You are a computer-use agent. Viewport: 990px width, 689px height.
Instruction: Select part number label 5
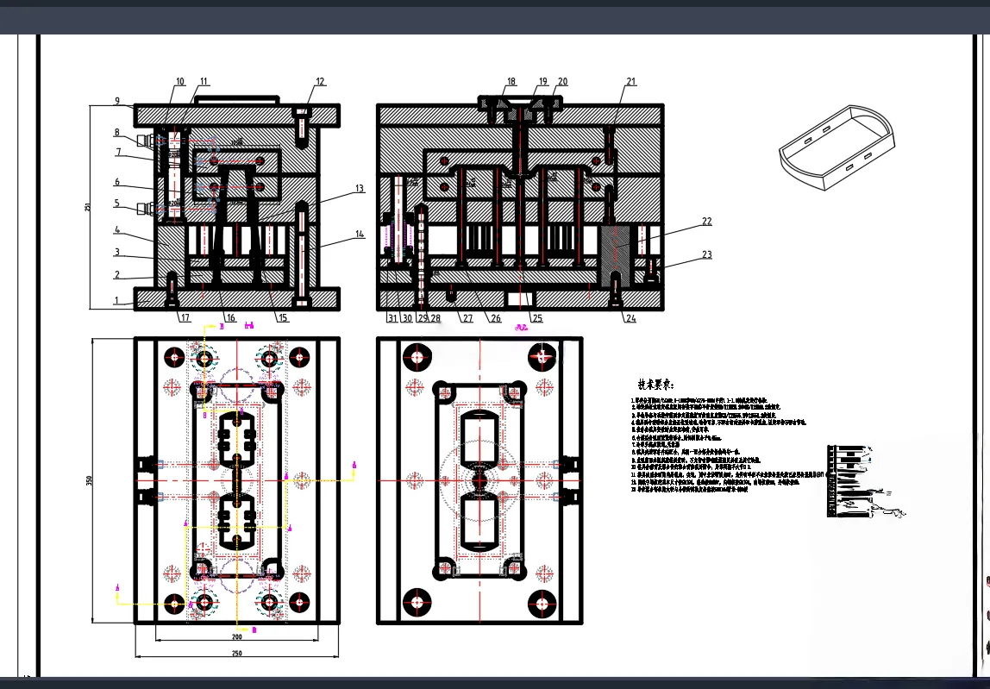point(116,204)
